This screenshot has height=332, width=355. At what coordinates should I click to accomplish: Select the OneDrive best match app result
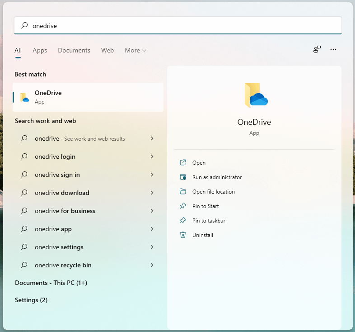pos(88,97)
